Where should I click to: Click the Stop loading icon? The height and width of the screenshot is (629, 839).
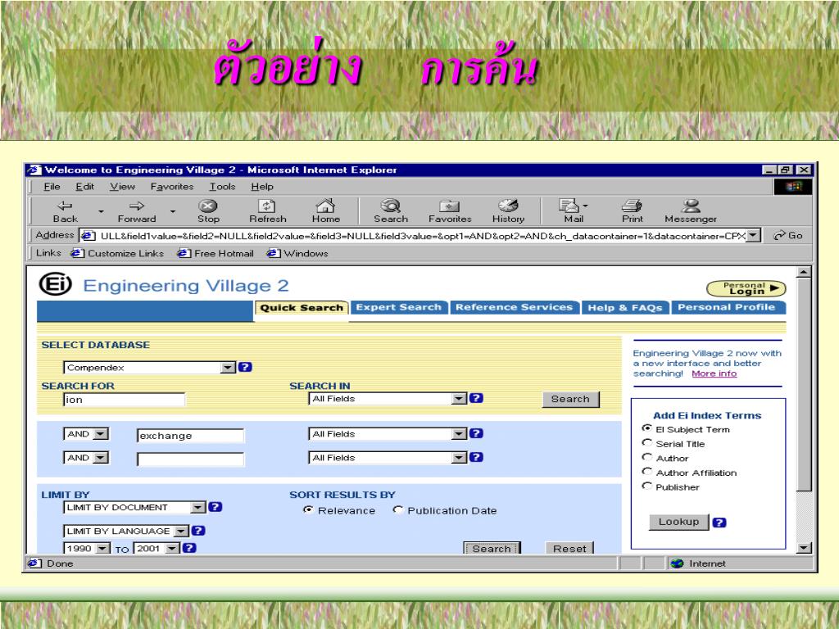click(x=207, y=206)
